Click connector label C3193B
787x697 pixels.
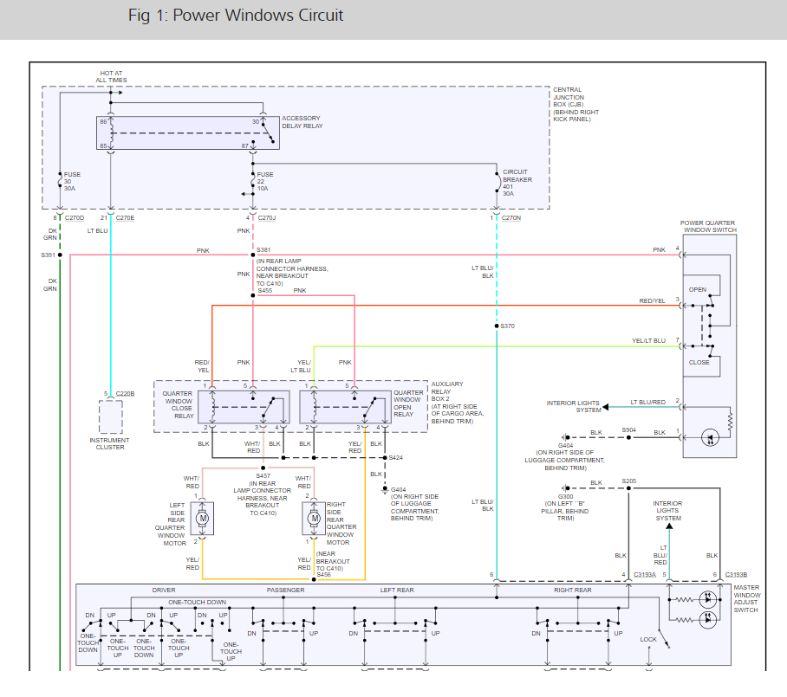tap(737, 575)
